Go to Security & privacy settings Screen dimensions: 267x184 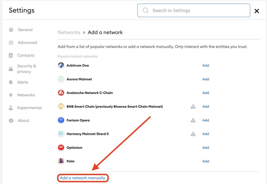tap(26, 69)
